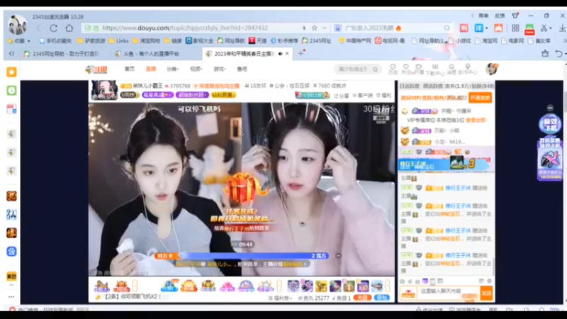Click the browser back arrow
567x319 pixels.
(39, 28)
